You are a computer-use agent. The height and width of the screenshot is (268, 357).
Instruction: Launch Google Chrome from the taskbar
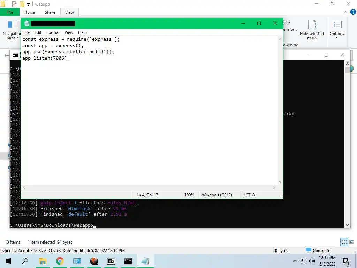click(60, 261)
